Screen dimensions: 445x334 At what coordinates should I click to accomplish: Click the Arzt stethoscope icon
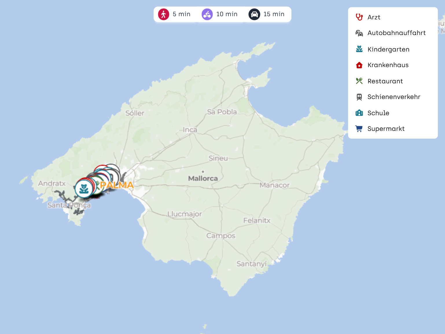359,17
